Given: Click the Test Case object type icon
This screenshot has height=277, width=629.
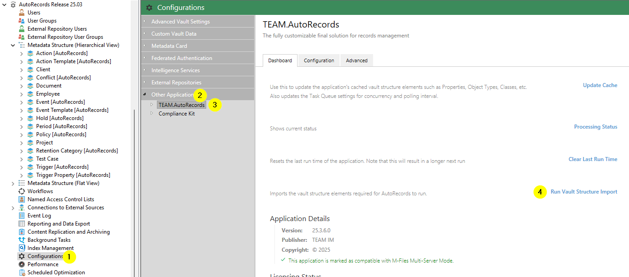Looking at the screenshot, I should pyautogui.click(x=30, y=159).
